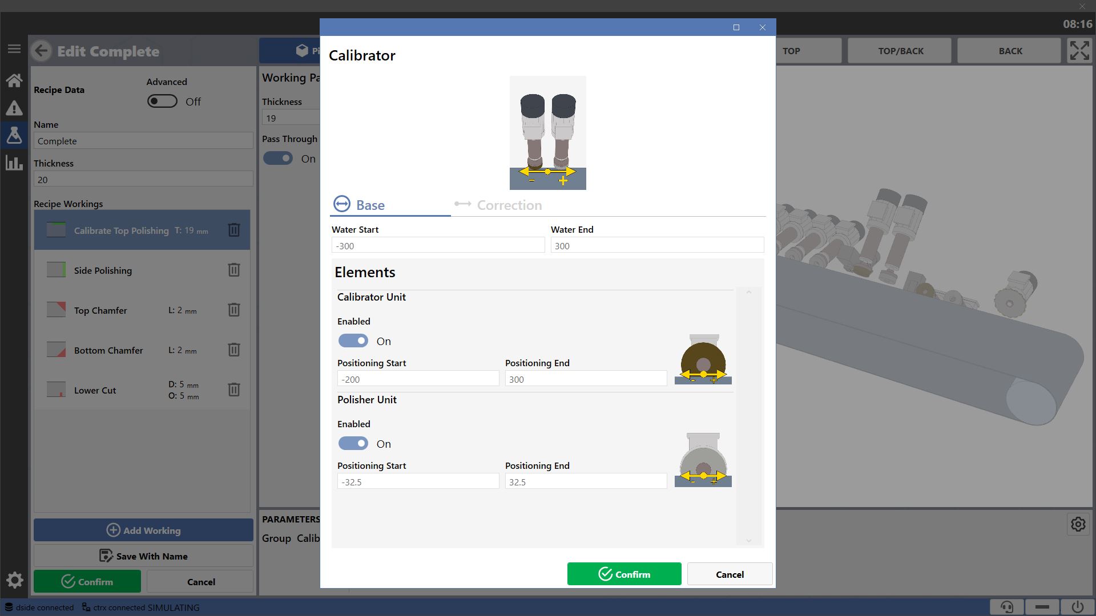Click the fullscreen expand icon
The width and height of the screenshot is (1096, 616).
[1079, 51]
